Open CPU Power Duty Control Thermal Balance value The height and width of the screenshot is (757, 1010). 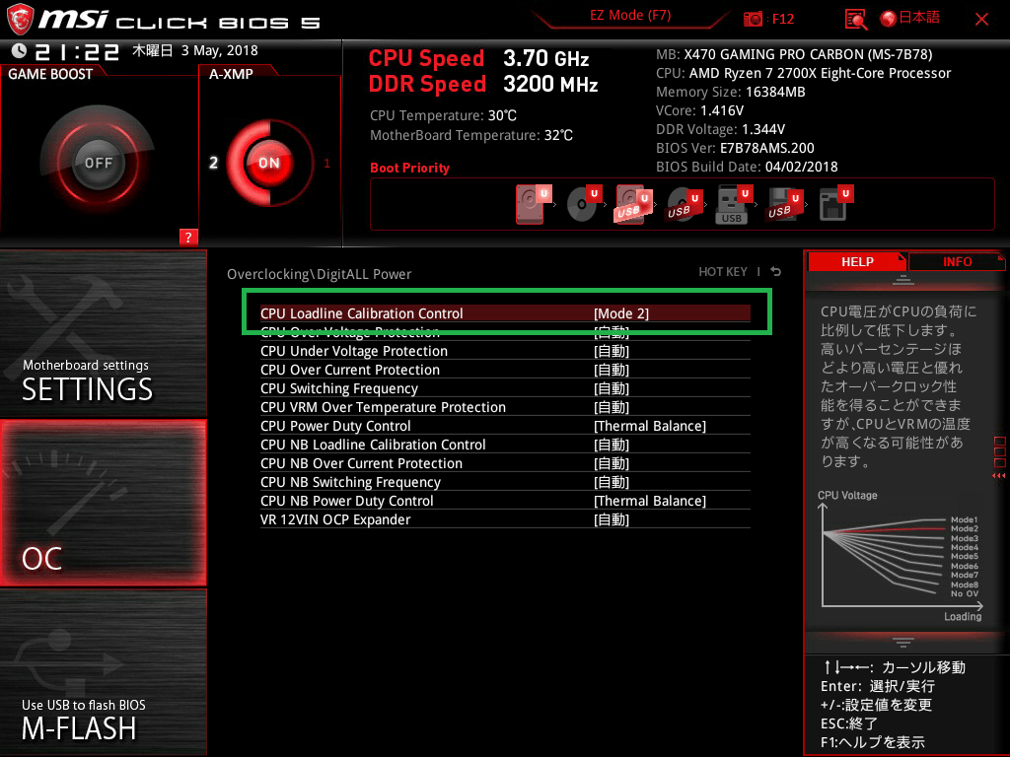pos(649,426)
